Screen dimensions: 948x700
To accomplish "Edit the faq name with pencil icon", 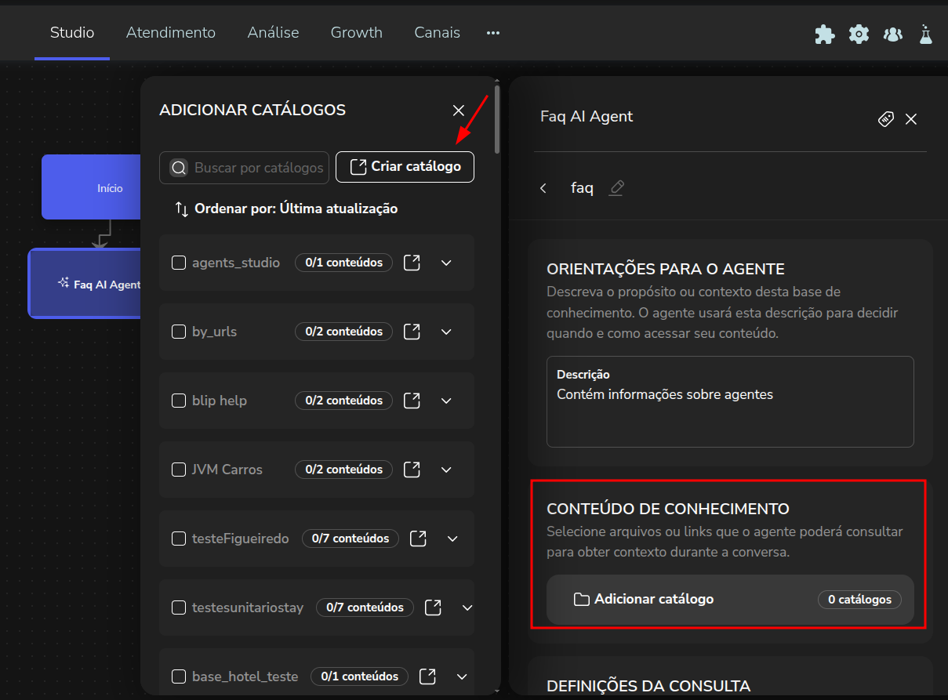I will pos(616,188).
